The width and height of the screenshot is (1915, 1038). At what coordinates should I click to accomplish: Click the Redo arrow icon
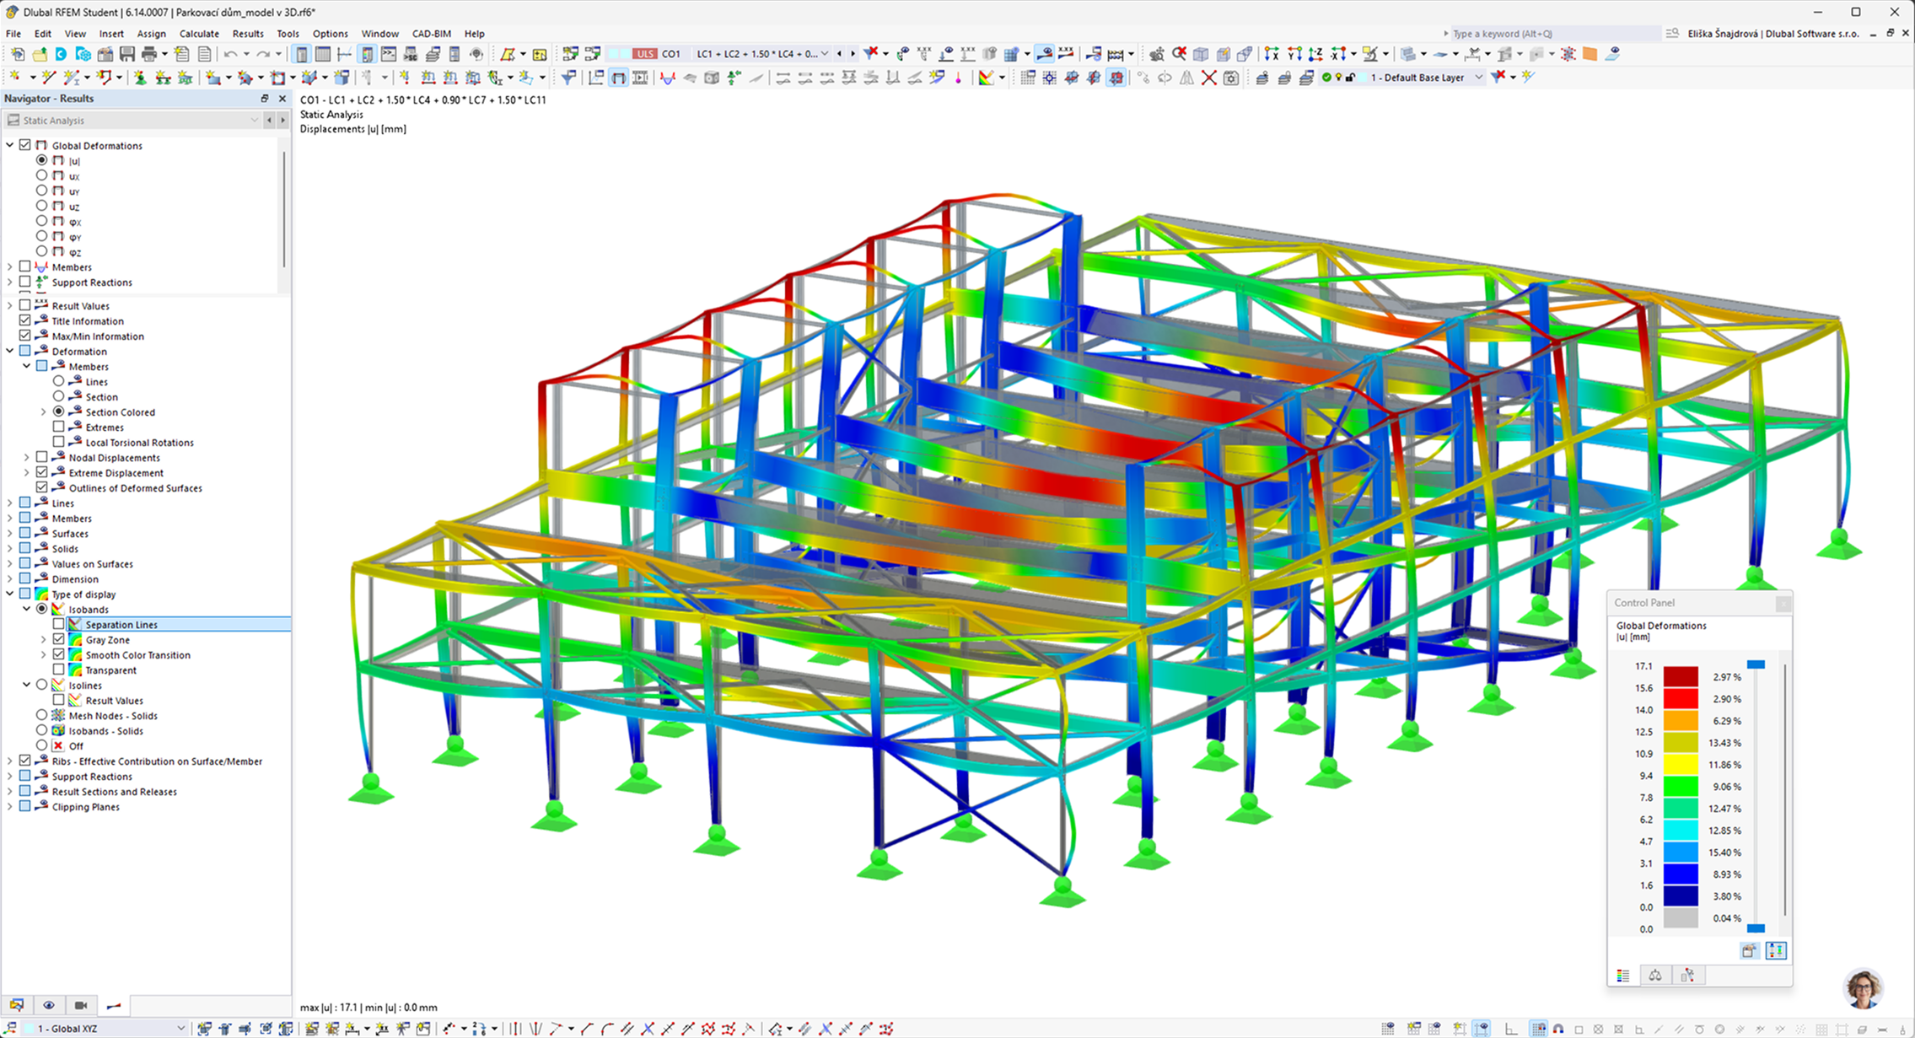(x=263, y=54)
